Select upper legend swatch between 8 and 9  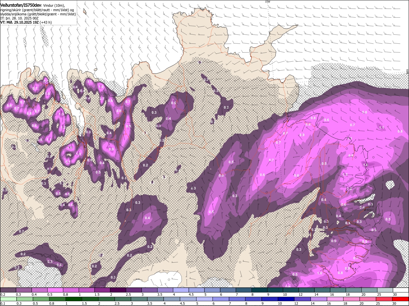[x=259, y=290]
